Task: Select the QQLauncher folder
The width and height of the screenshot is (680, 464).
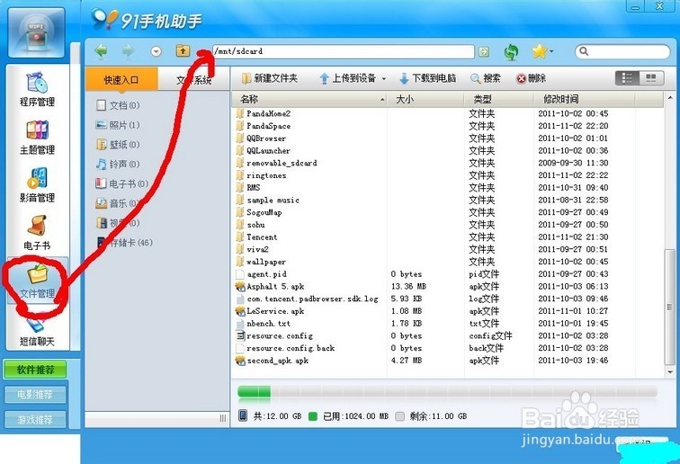Action: click(x=264, y=150)
